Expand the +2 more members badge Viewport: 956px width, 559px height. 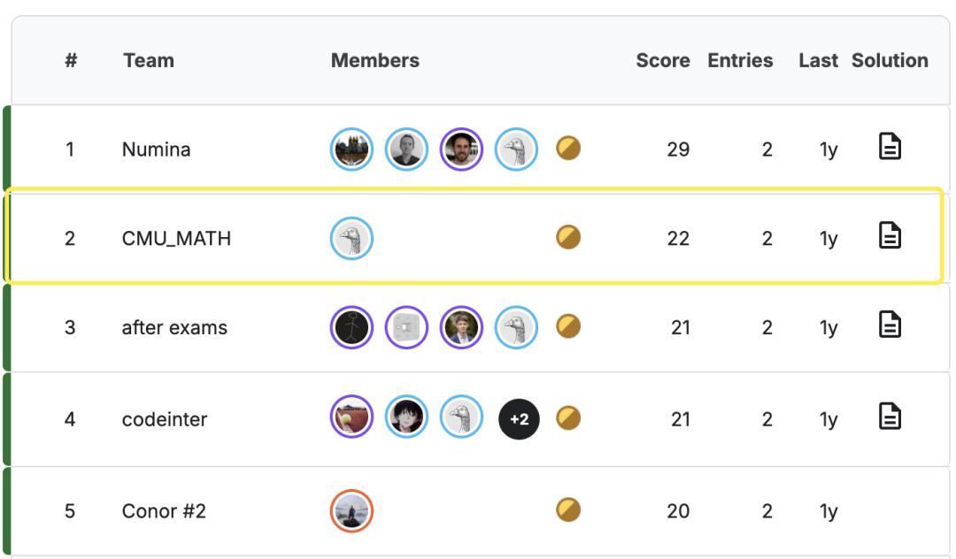pos(519,419)
